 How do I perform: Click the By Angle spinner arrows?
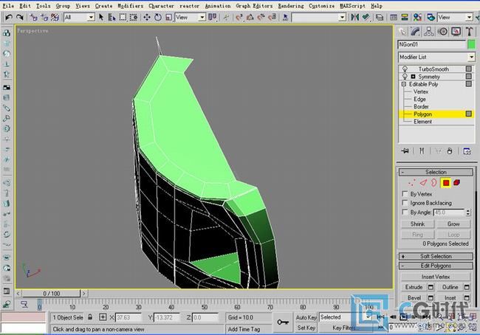pos(467,213)
